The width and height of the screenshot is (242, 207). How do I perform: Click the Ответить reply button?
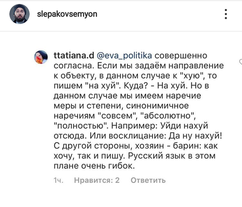pyautogui.click(x=148, y=180)
